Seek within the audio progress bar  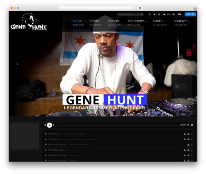pos(117,125)
